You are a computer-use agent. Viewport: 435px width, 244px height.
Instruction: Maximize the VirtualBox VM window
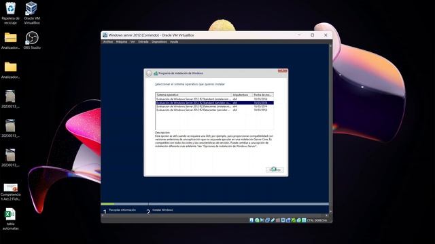coord(313,35)
